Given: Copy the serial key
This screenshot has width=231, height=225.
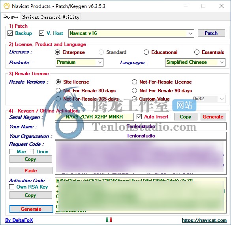Looking at the screenshot, I should click(x=186, y=117).
